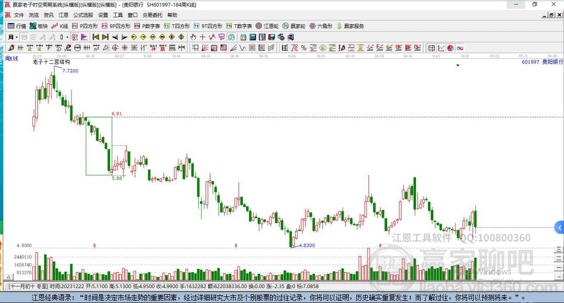
Task: Click the 周K线 period label
Action: point(12,58)
